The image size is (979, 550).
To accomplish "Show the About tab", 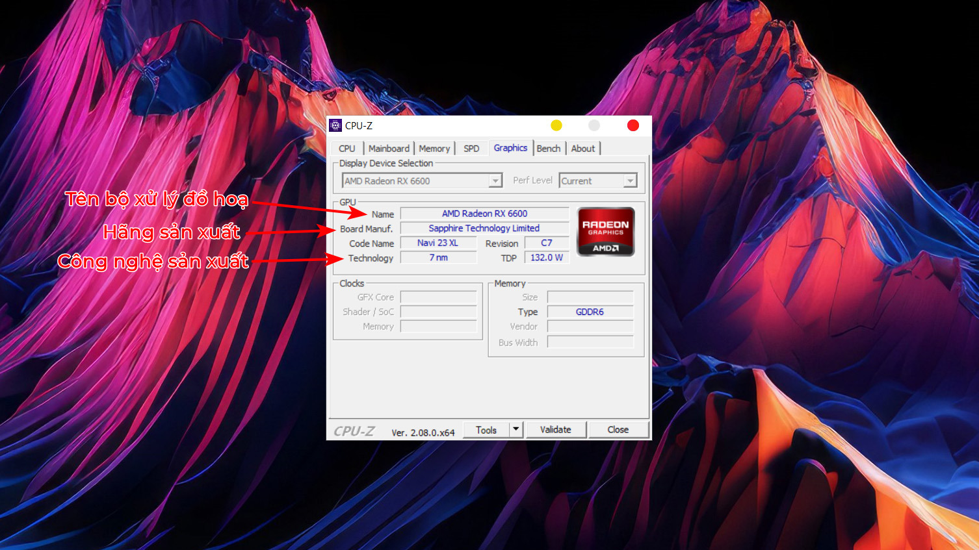I will point(582,149).
